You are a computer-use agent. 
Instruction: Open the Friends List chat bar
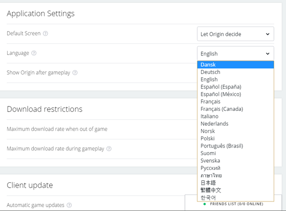233,204
